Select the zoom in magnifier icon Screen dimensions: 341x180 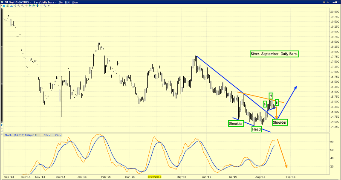tap(19, 6)
